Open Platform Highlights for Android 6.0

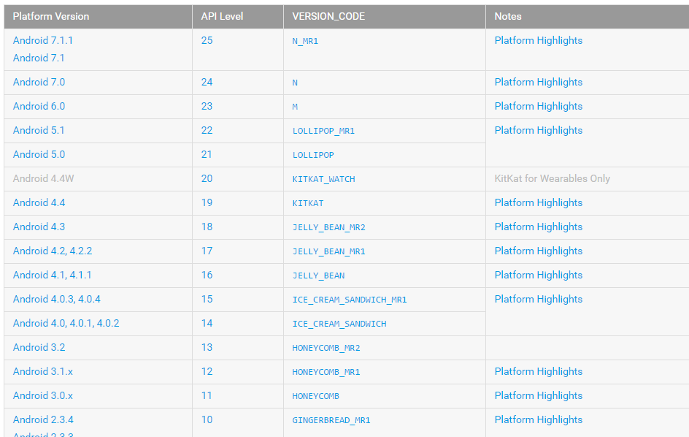(x=539, y=107)
